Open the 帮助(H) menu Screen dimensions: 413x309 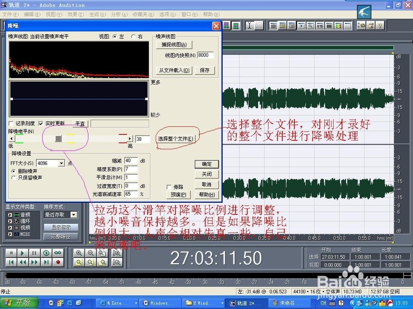(x=211, y=14)
